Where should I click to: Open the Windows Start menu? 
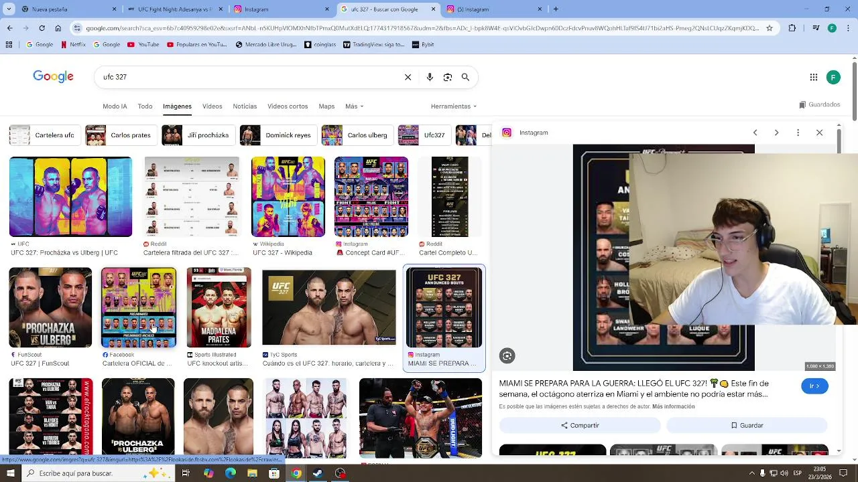click(x=10, y=473)
